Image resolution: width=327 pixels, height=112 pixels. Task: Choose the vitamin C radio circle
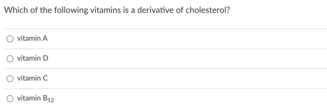[10, 79]
